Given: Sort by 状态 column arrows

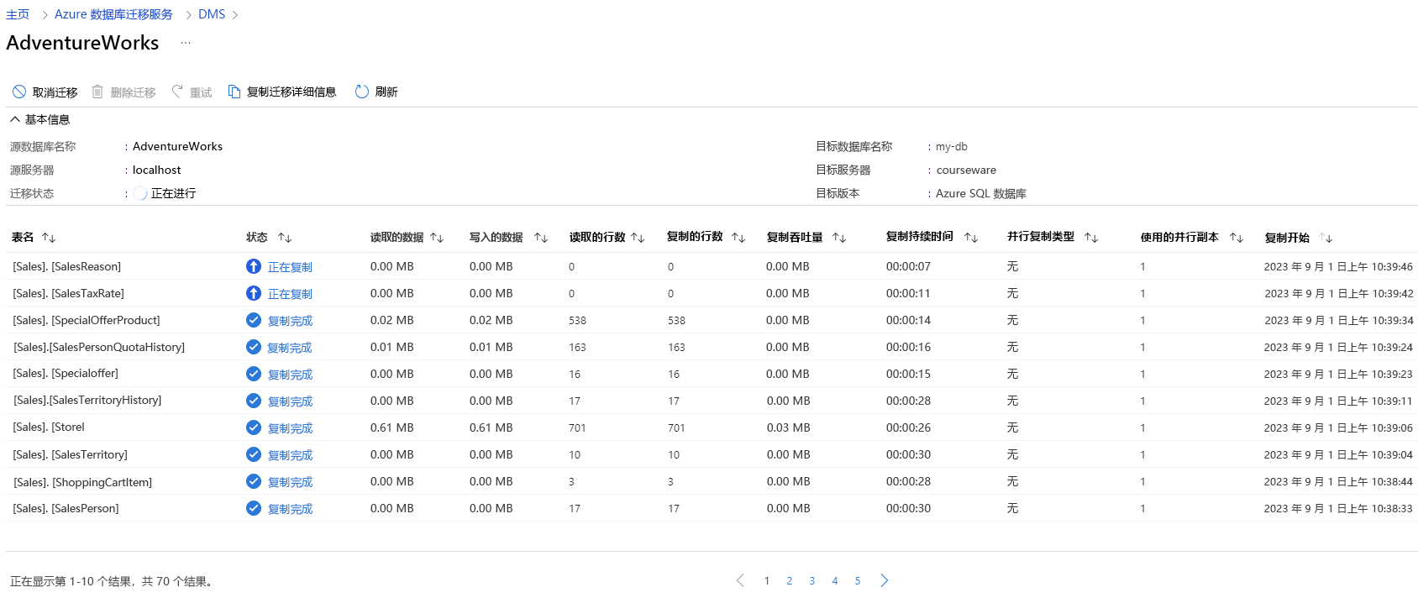Looking at the screenshot, I should tap(285, 238).
